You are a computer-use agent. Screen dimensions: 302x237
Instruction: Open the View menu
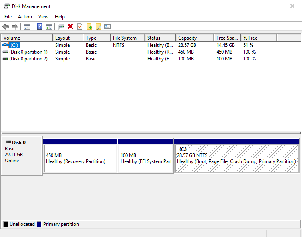43,17
